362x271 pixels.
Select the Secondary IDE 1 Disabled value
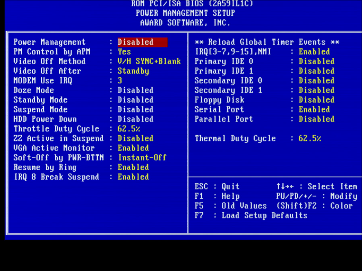click(x=316, y=90)
